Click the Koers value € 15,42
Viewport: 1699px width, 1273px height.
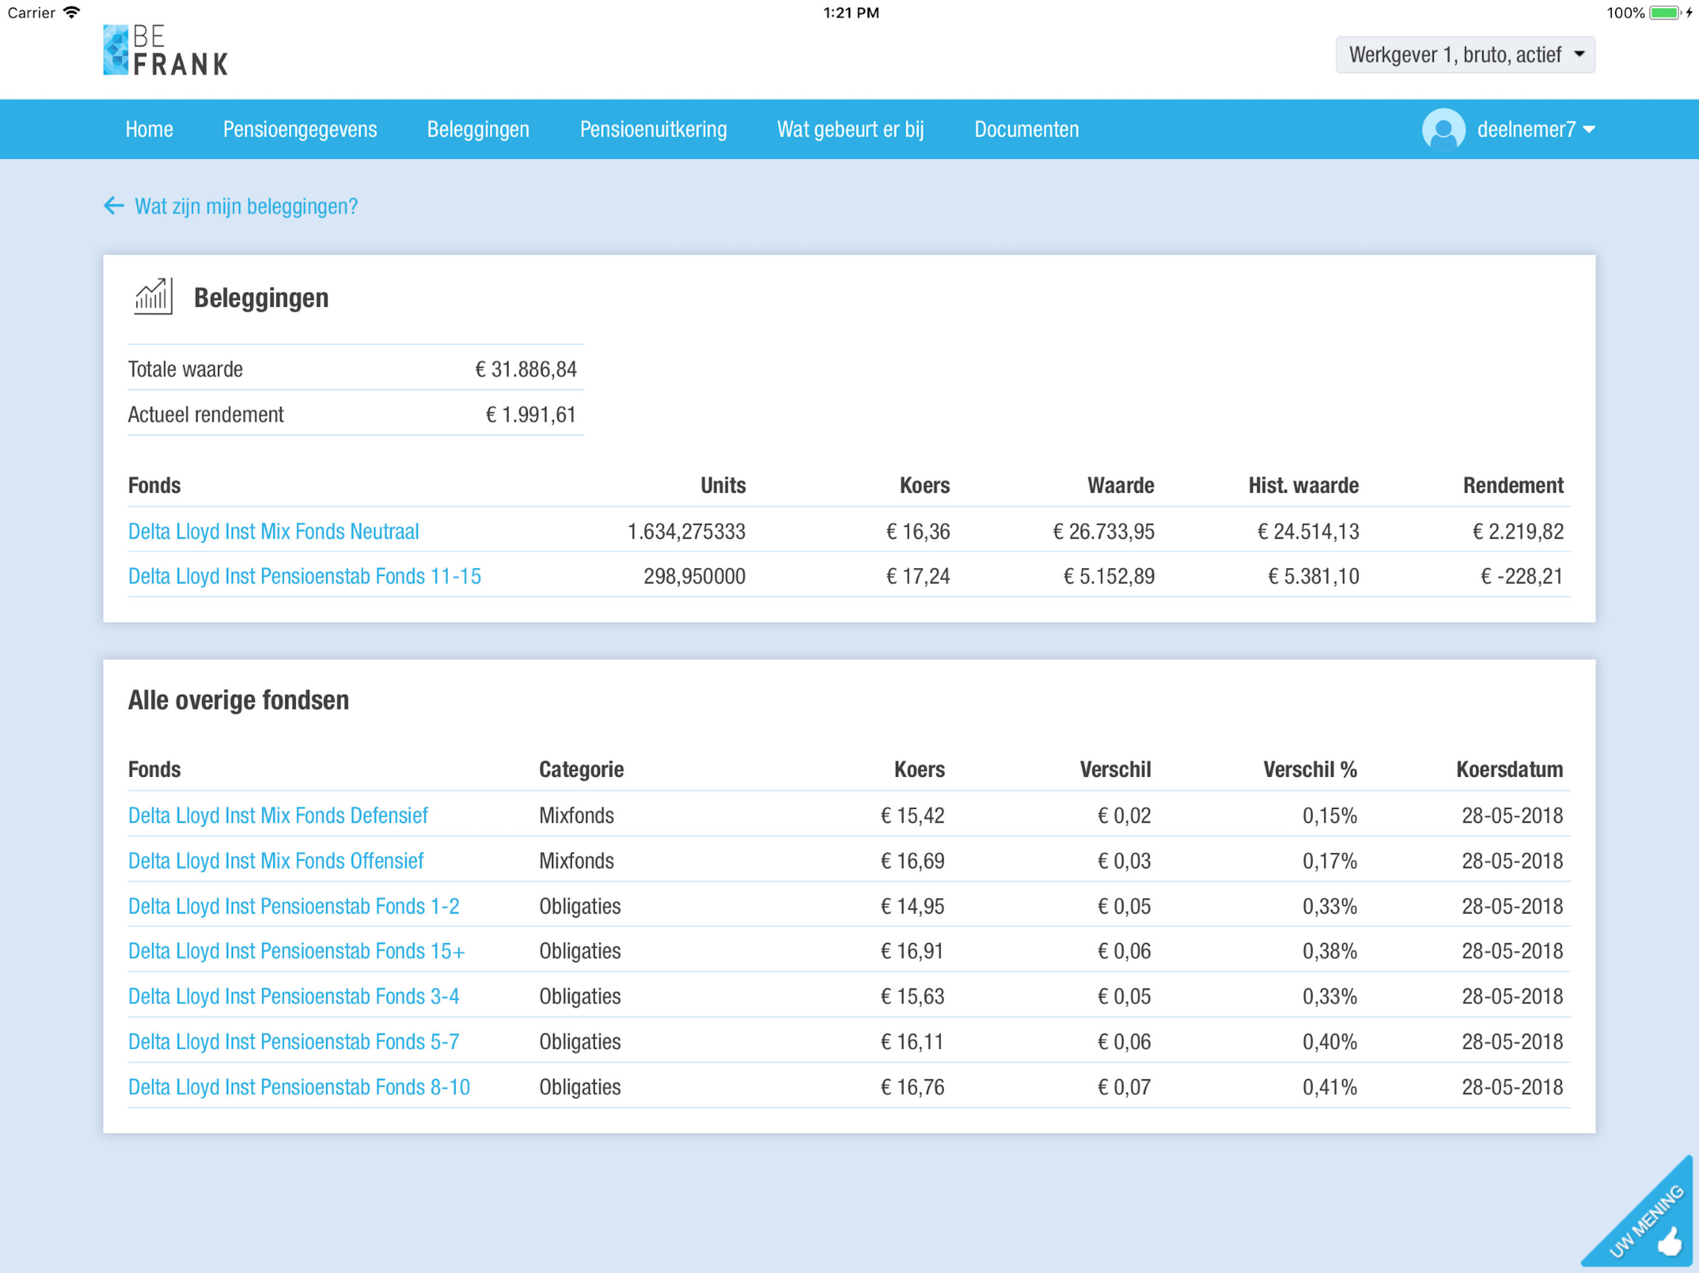click(x=912, y=816)
